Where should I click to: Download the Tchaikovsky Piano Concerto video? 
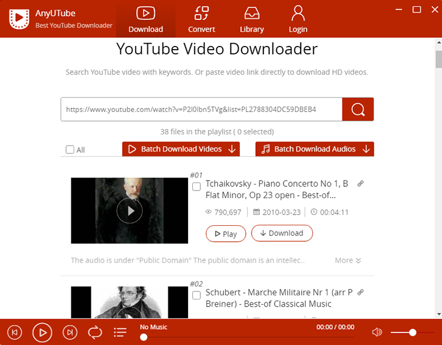[x=282, y=233]
